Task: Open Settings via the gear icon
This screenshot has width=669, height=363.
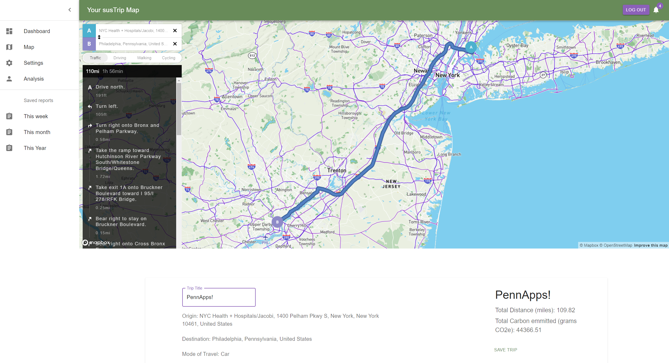Action: click(x=9, y=63)
